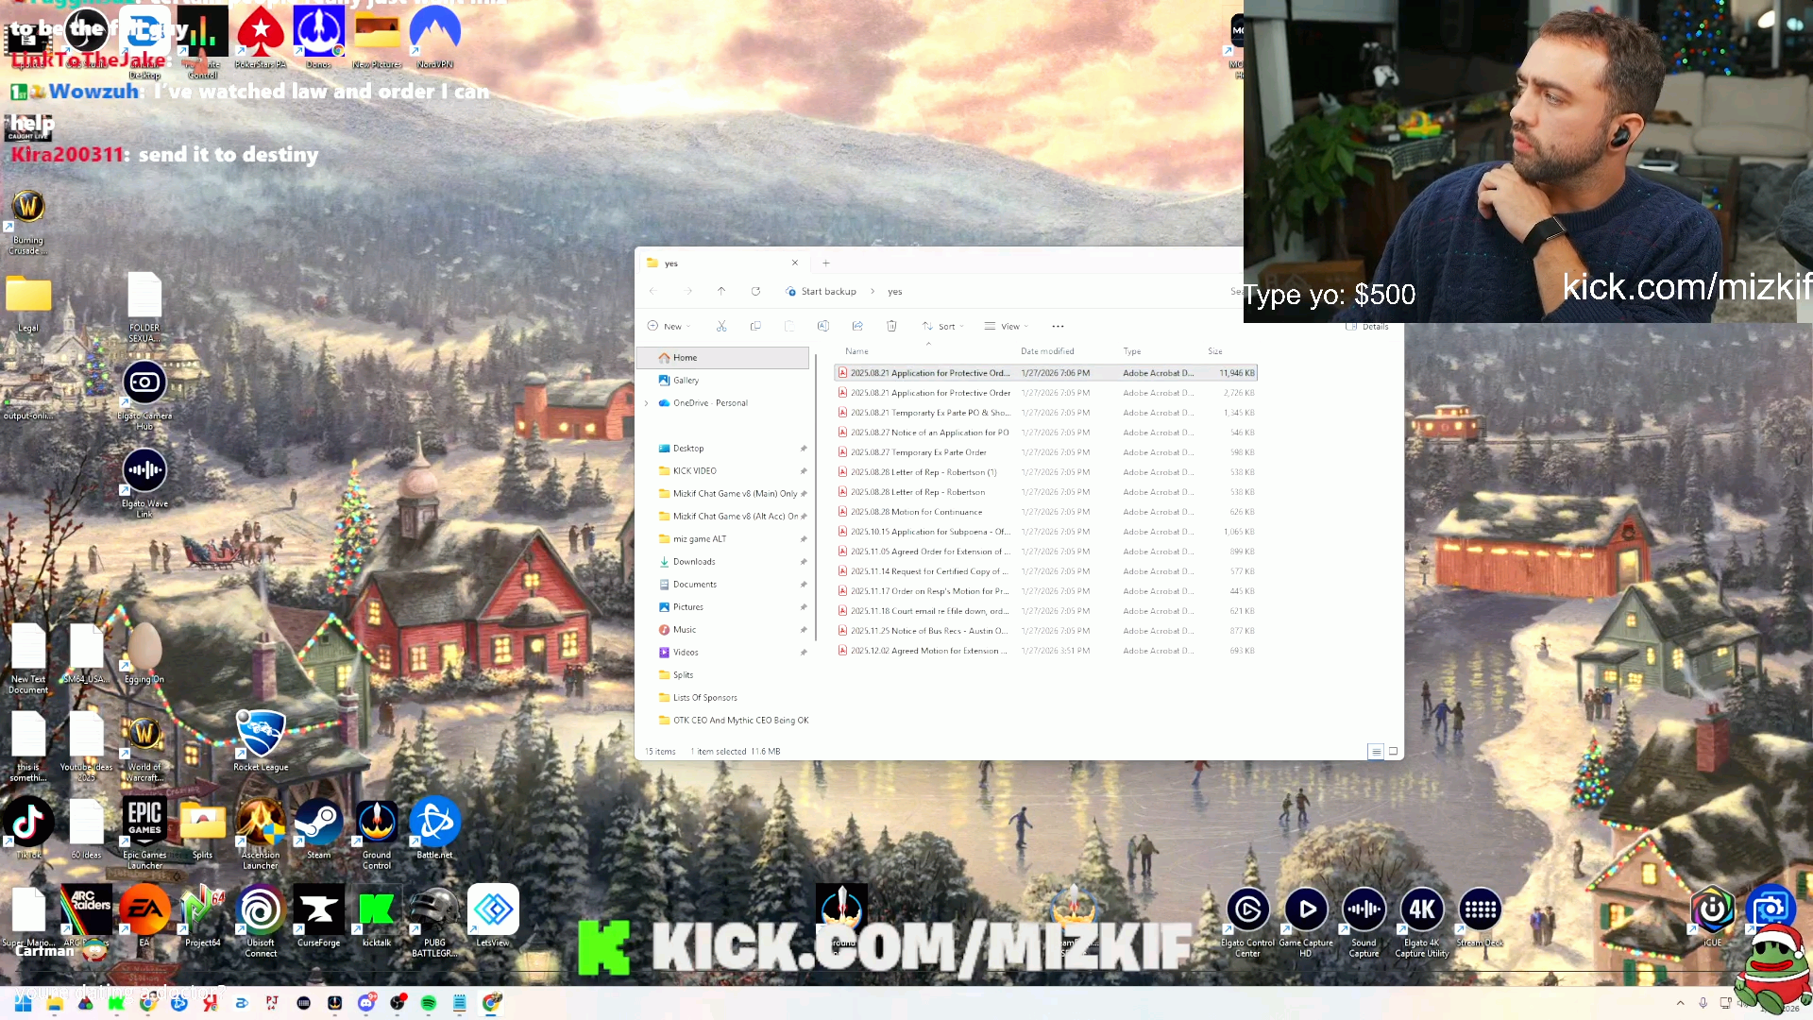Open the New dropdown menu
The height and width of the screenshot is (1020, 1813).
point(669,326)
